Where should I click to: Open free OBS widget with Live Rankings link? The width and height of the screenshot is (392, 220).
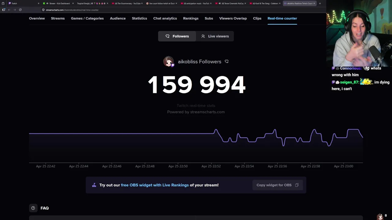(155, 185)
